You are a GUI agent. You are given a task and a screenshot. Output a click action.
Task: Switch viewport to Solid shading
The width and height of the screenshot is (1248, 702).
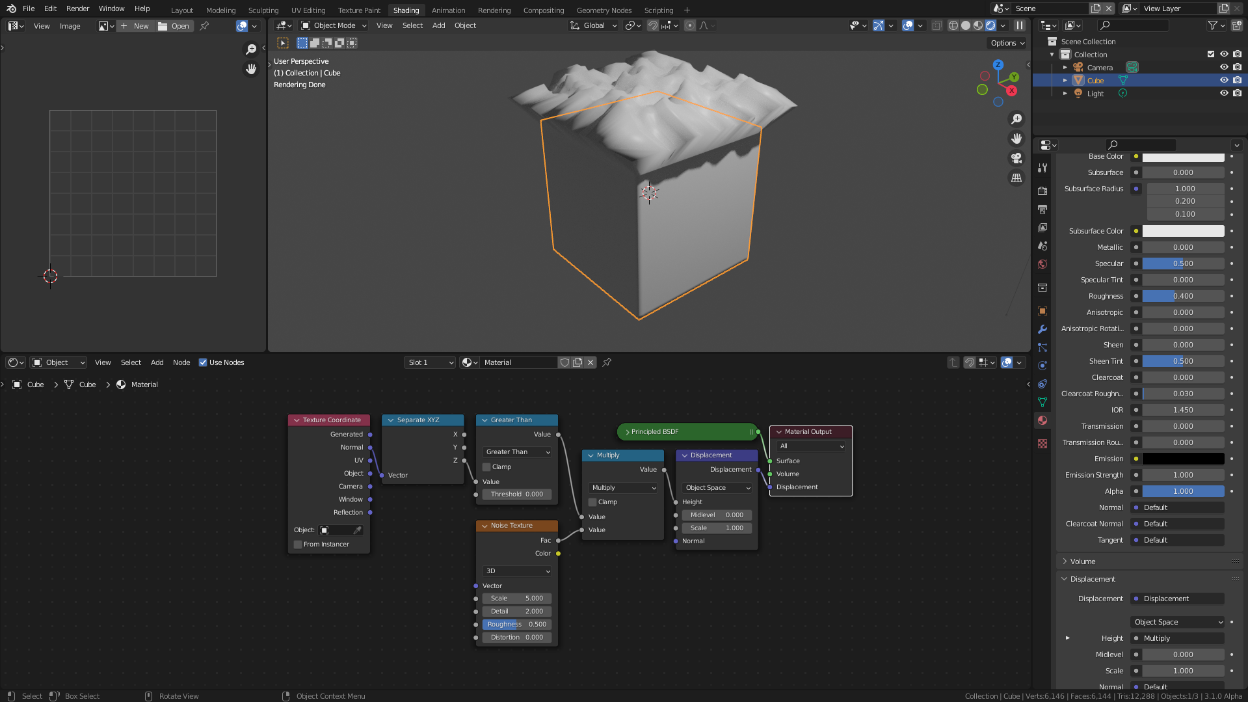[x=966, y=25]
